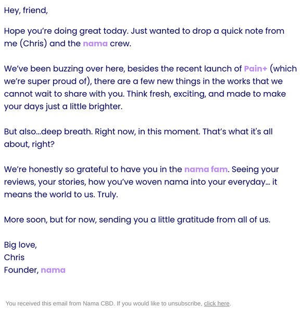Click the "about, right?" text
The width and height of the screenshot is (302, 309).
[29, 144]
